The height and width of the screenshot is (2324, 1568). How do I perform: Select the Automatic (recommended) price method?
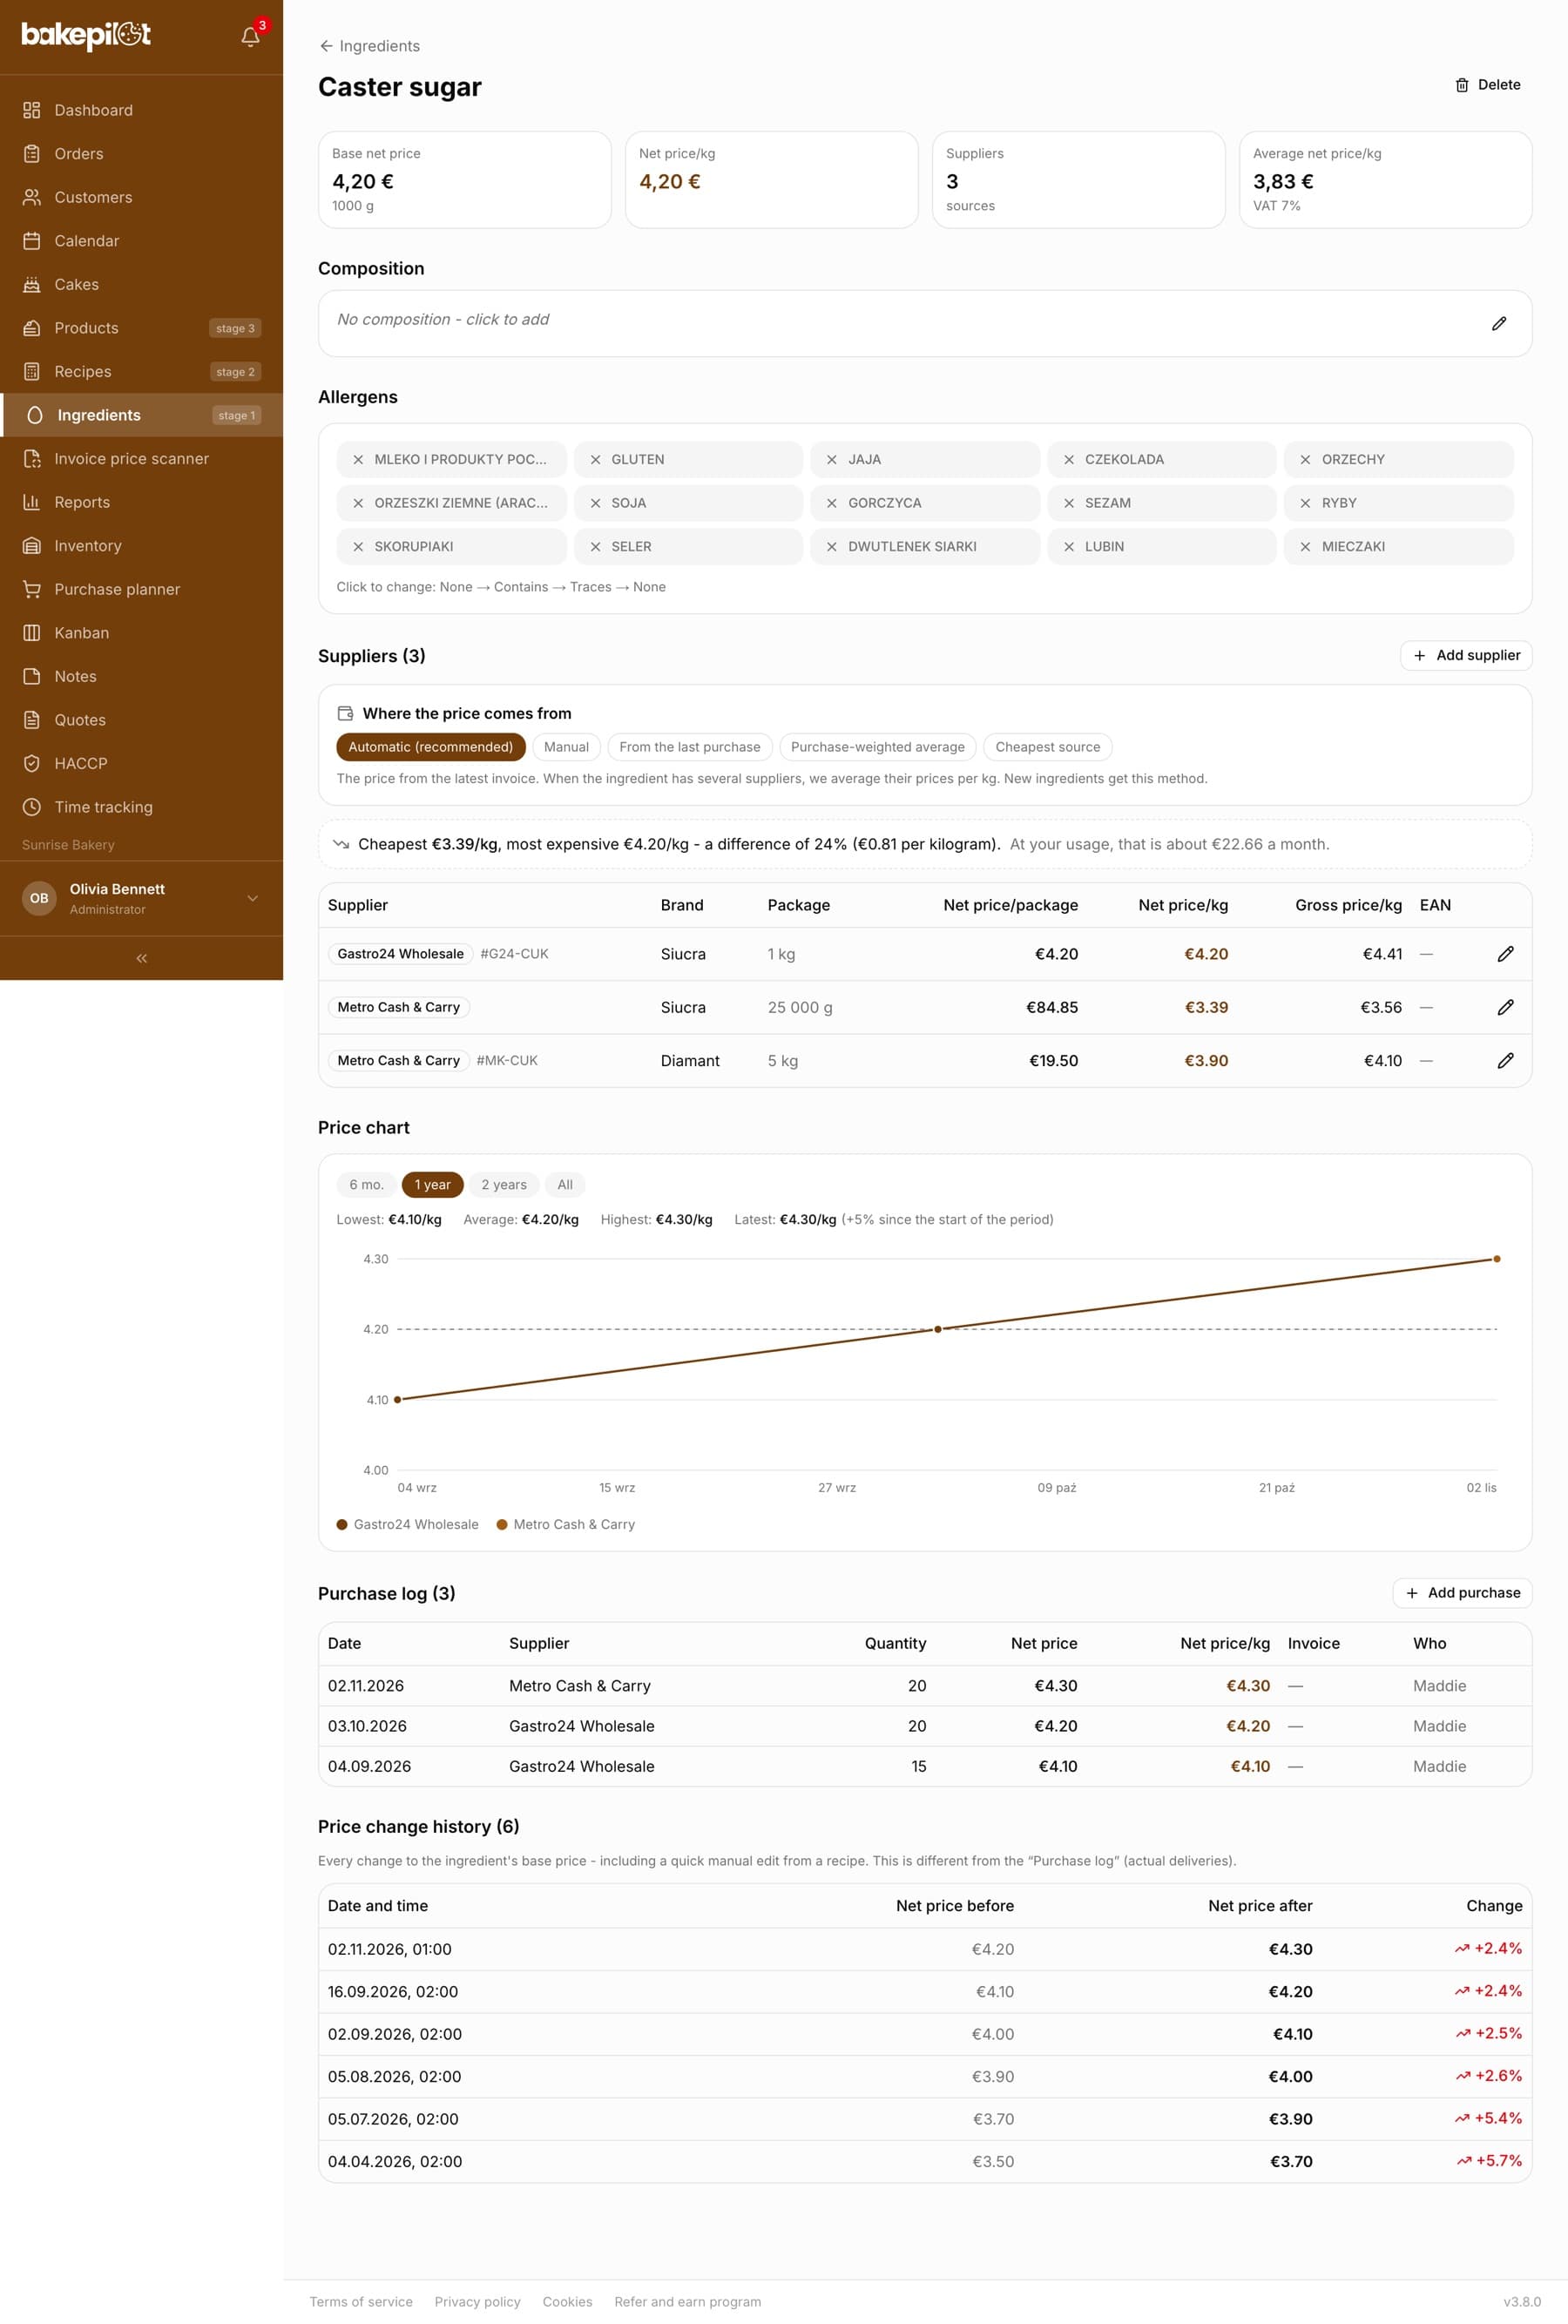tap(431, 747)
